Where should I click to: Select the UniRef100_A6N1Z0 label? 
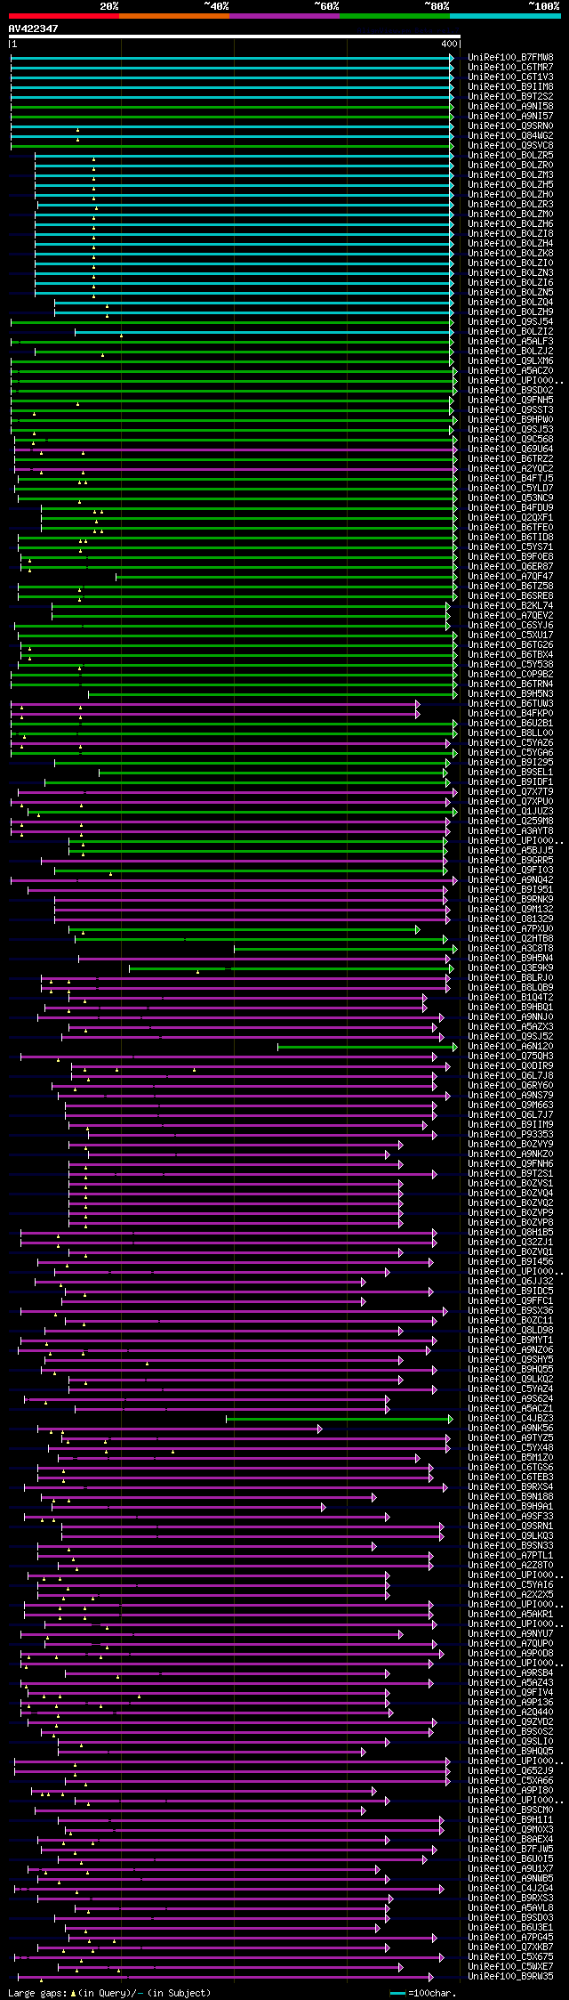(510, 1046)
